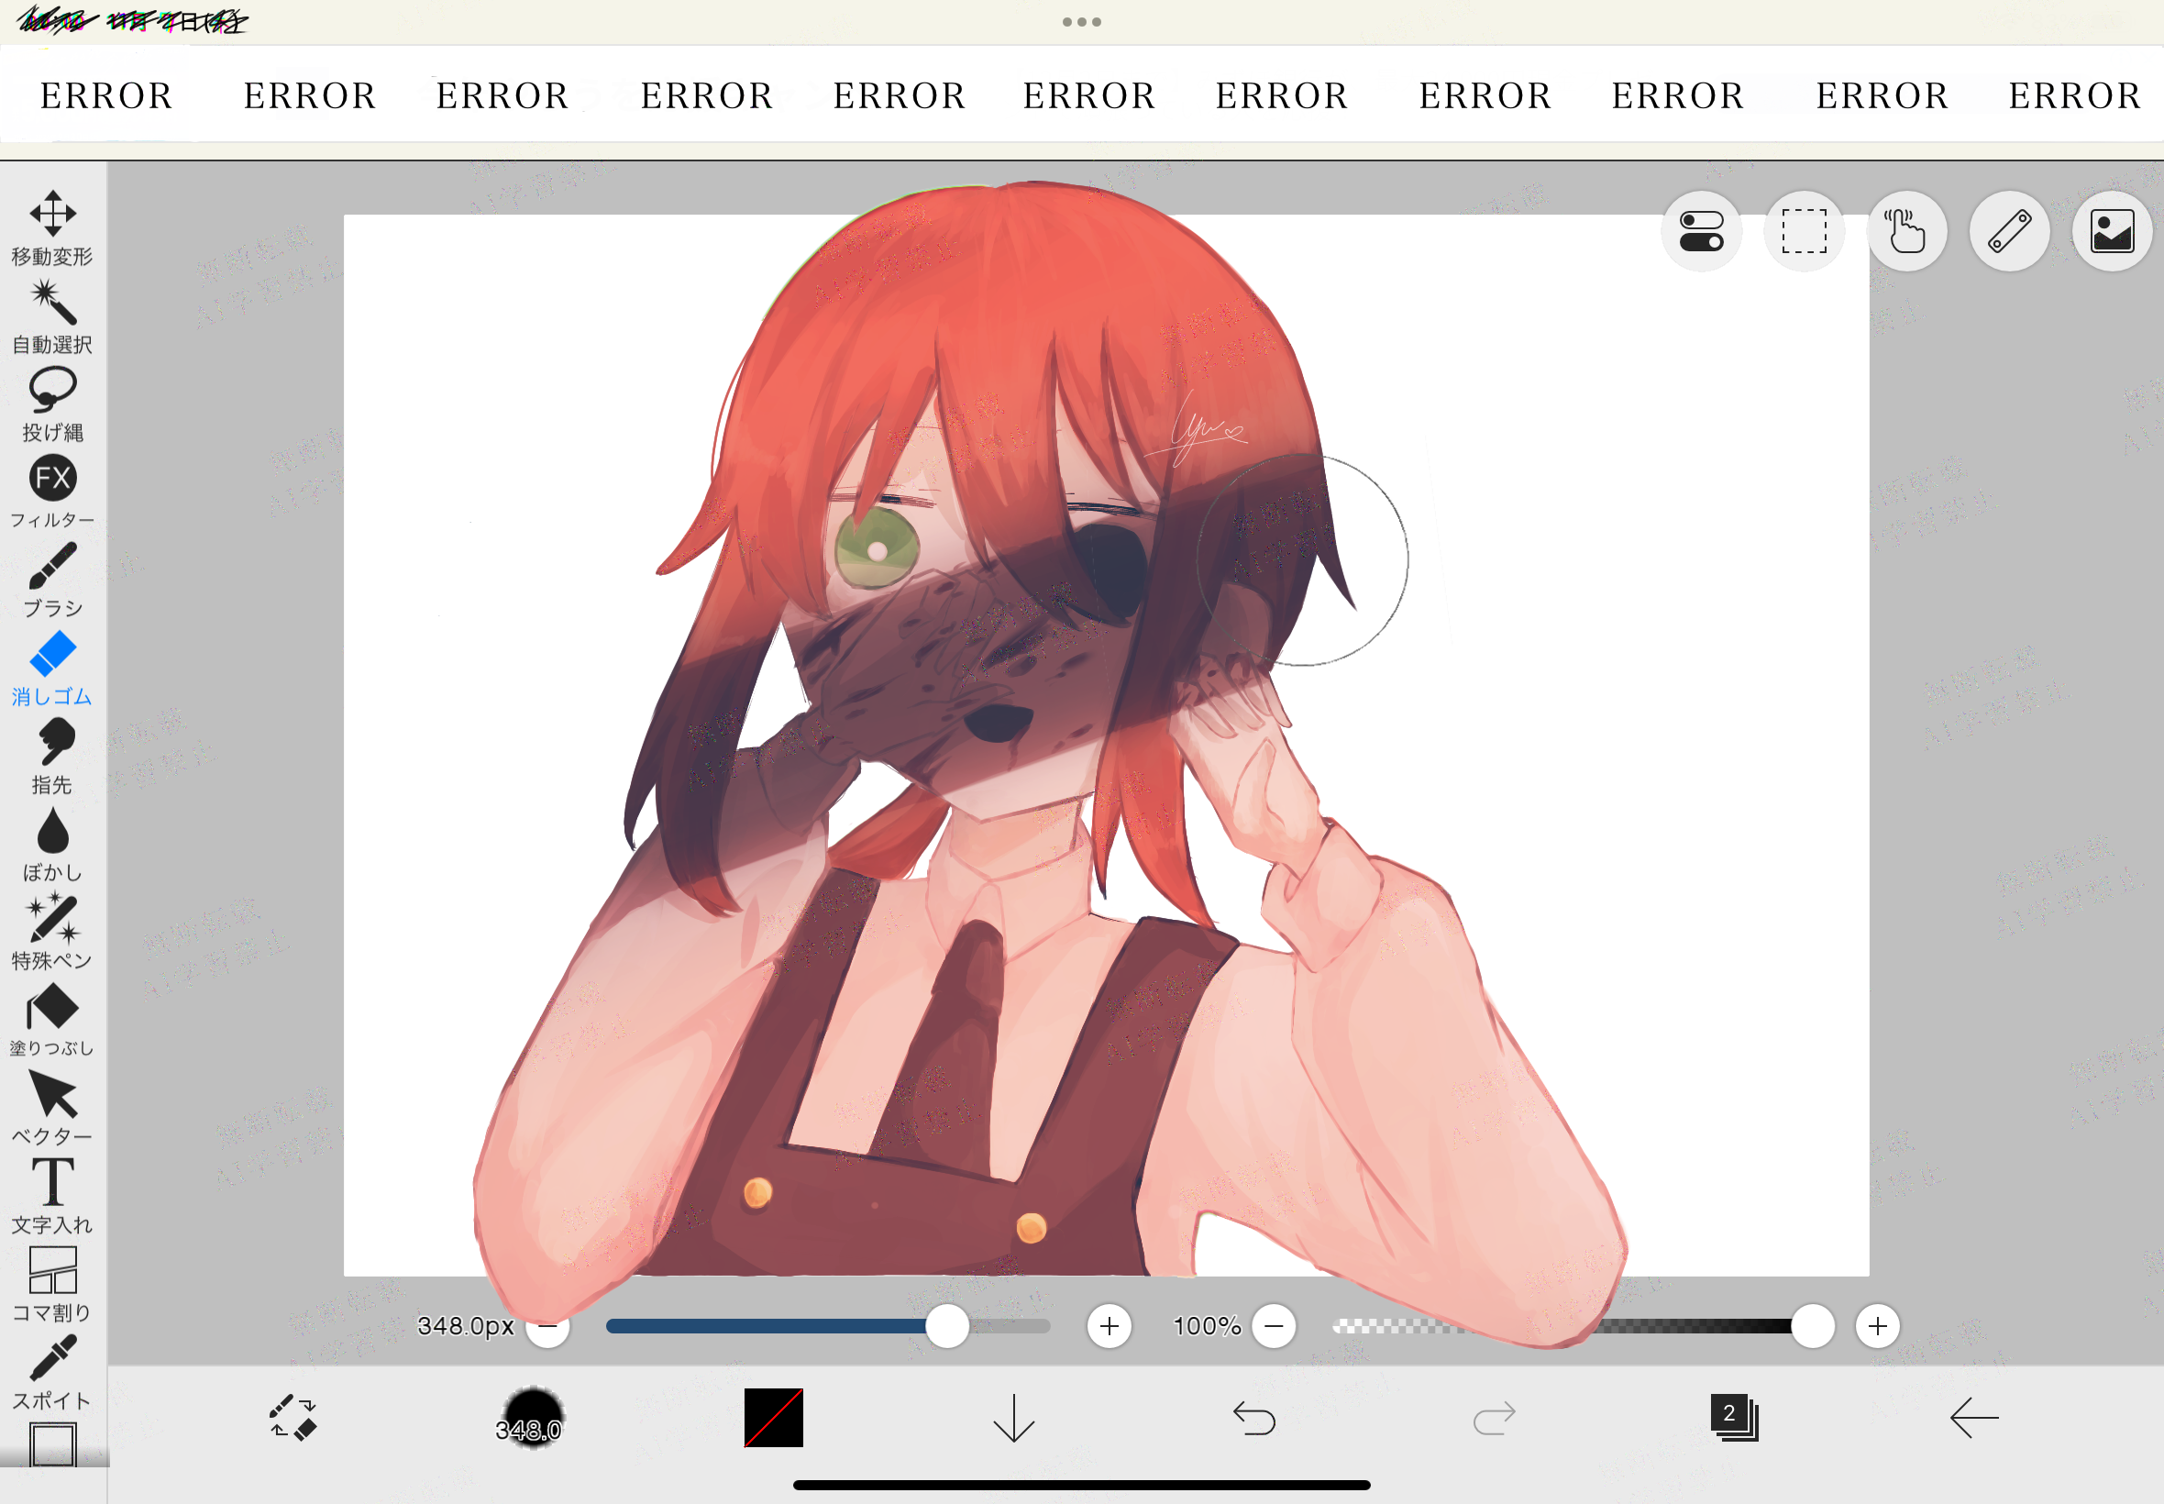This screenshot has width=2164, height=1504.
Task: Open the layers panel showing 2
Action: (1733, 1417)
